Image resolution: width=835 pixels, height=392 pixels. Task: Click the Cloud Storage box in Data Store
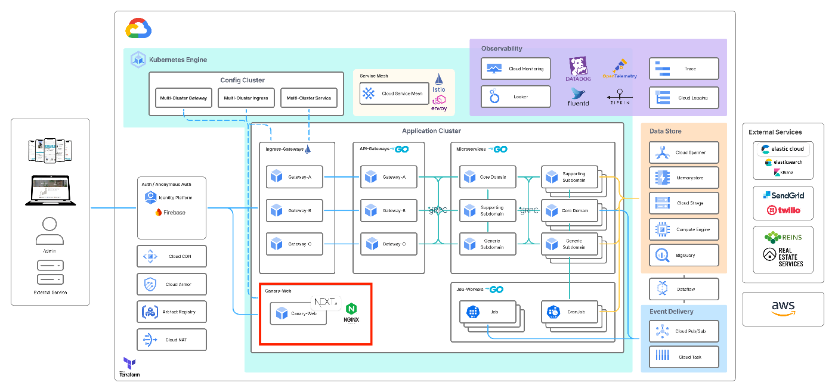[684, 203]
